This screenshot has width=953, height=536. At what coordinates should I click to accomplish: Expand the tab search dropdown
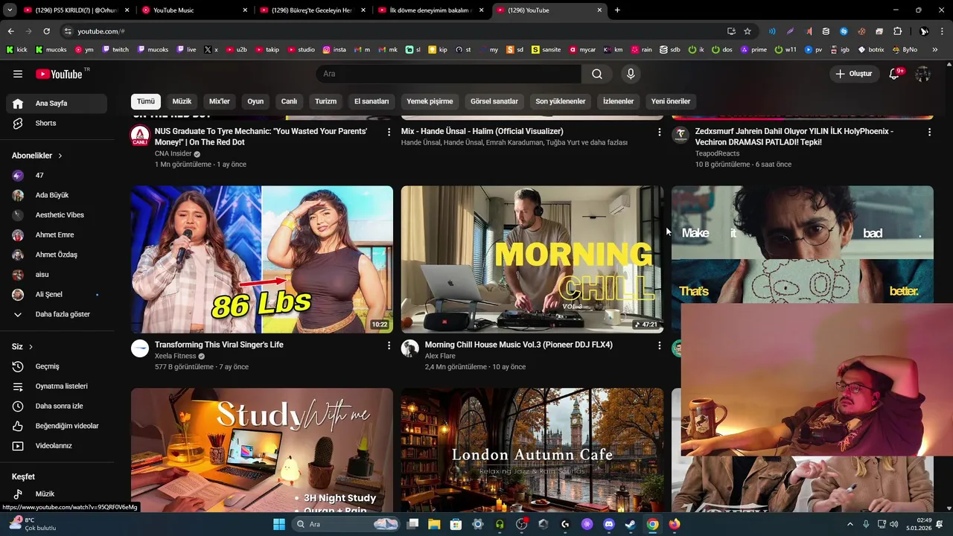(x=10, y=10)
